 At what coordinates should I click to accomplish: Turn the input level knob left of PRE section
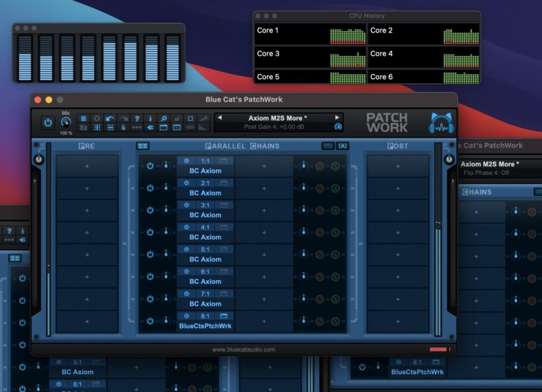point(39,159)
